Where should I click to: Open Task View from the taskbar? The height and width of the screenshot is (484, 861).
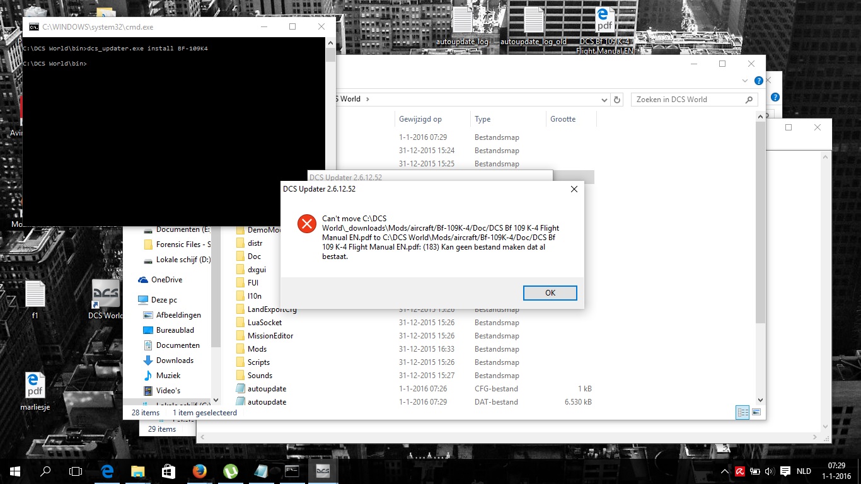tap(76, 471)
